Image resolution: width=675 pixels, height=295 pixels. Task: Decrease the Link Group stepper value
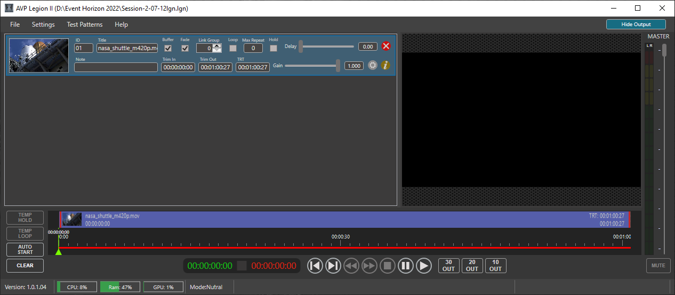pyautogui.click(x=217, y=51)
